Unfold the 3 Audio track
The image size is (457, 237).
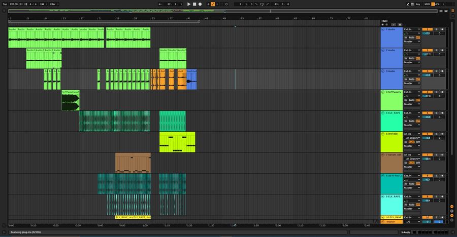pyautogui.click(x=383, y=71)
